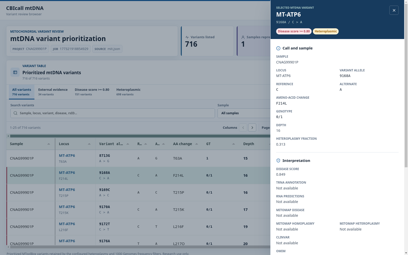
Task: Open MT-ATP6 link in 9169C row
Action: [67, 190]
